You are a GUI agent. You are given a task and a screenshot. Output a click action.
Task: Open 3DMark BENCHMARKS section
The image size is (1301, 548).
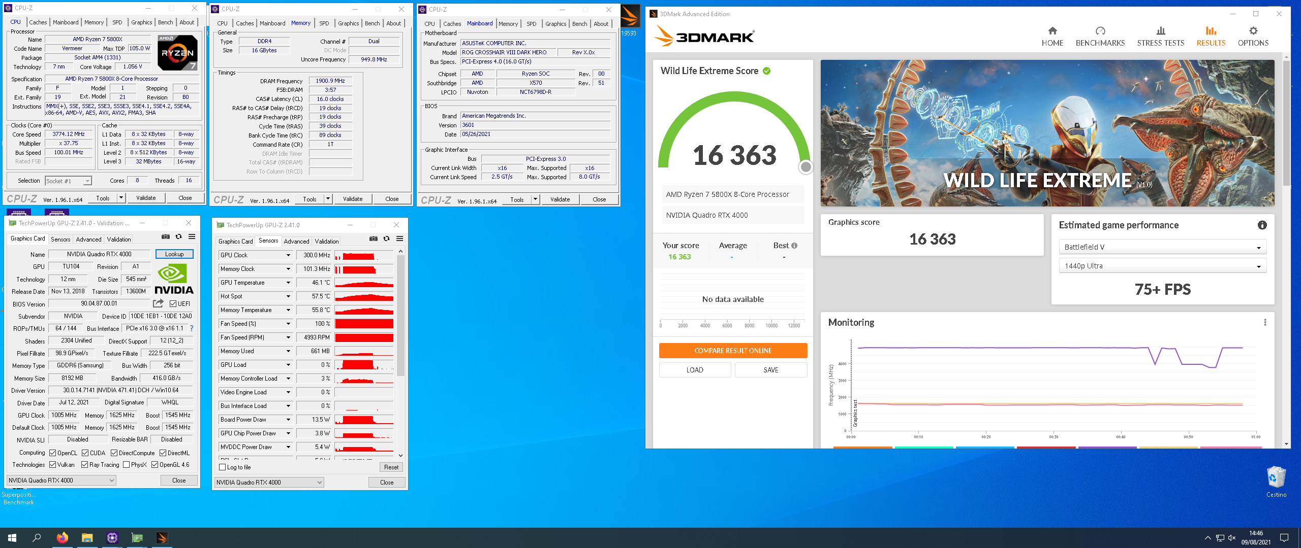1100,37
